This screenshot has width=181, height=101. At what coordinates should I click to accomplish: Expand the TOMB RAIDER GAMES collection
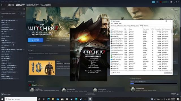(x=1, y=72)
